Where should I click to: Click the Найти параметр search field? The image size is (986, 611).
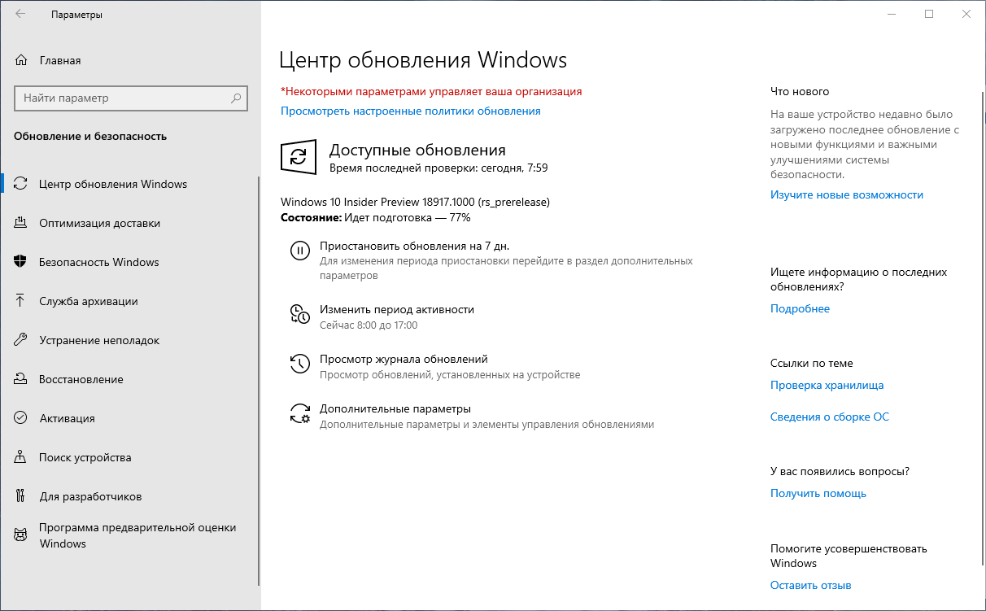coord(130,98)
